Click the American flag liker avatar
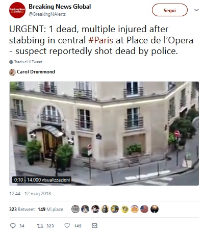 tap(144, 209)
